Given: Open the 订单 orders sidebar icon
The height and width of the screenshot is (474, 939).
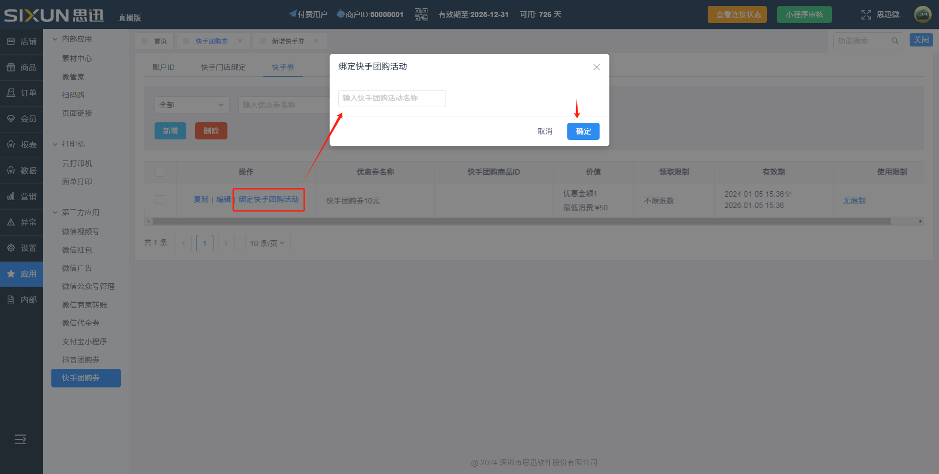Looking at the screenshot, I should (x=11, y=93).
